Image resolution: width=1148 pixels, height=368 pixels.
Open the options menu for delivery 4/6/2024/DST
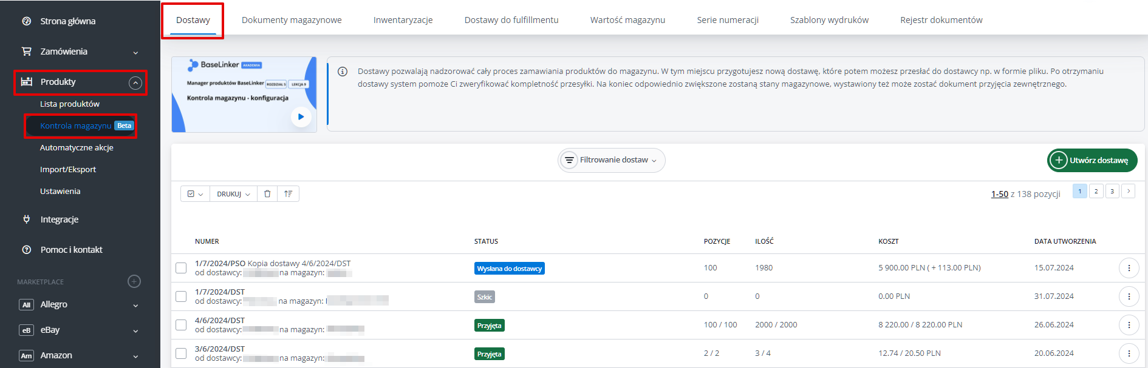tap(1129, 325)
